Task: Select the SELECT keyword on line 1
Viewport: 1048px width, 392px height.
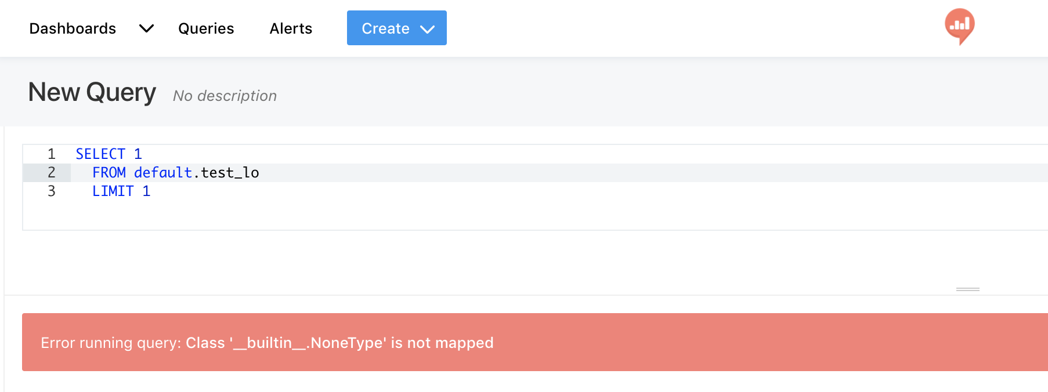Action: tap(102, 154)
